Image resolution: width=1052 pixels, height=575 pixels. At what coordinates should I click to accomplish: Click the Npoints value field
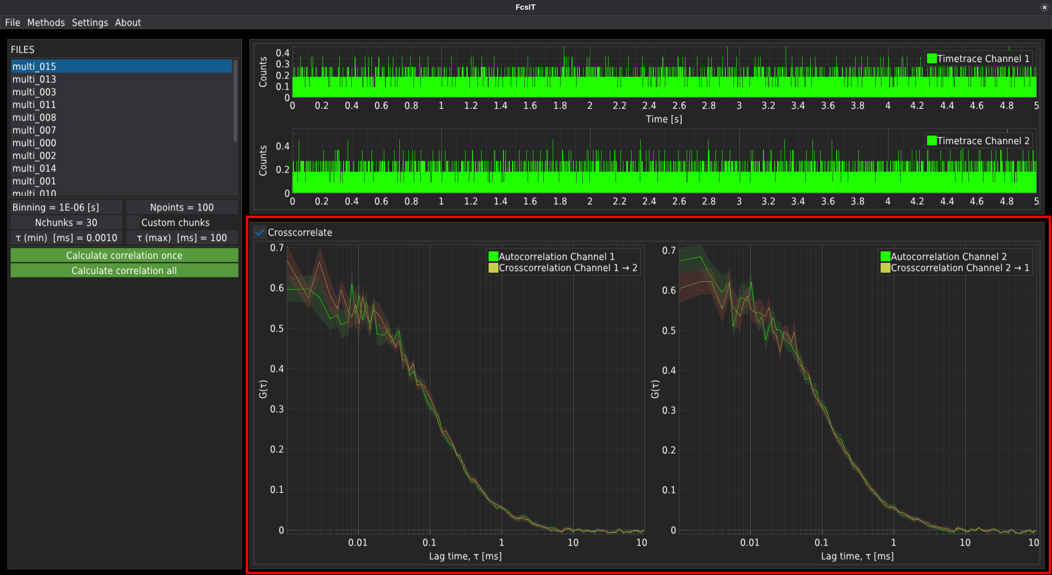click(182, 207)
